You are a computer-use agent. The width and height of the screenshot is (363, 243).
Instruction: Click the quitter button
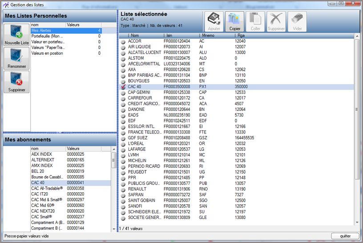click(345, 236)
